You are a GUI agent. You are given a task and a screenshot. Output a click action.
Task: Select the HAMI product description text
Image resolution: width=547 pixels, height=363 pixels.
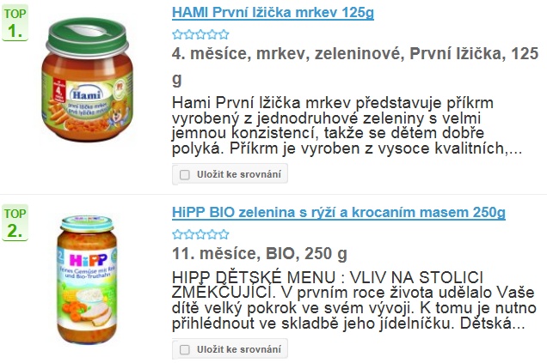(347, 125)
